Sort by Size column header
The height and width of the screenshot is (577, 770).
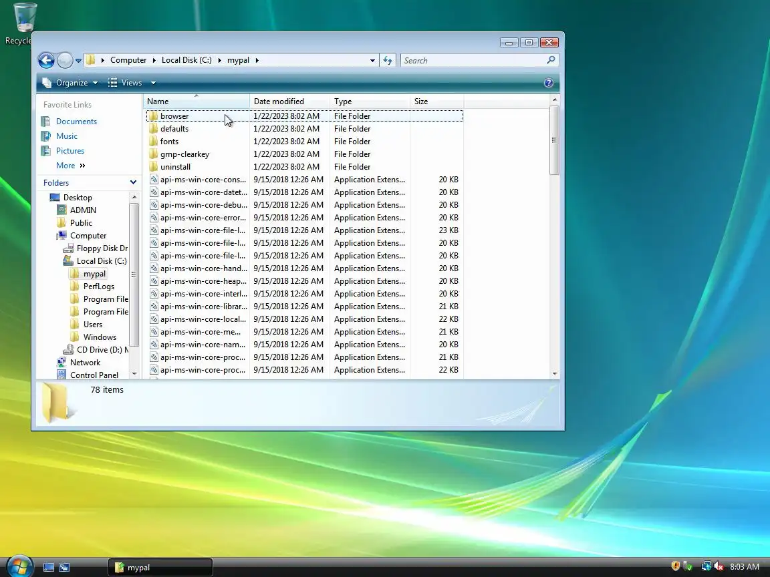click(x=437, y=102)
